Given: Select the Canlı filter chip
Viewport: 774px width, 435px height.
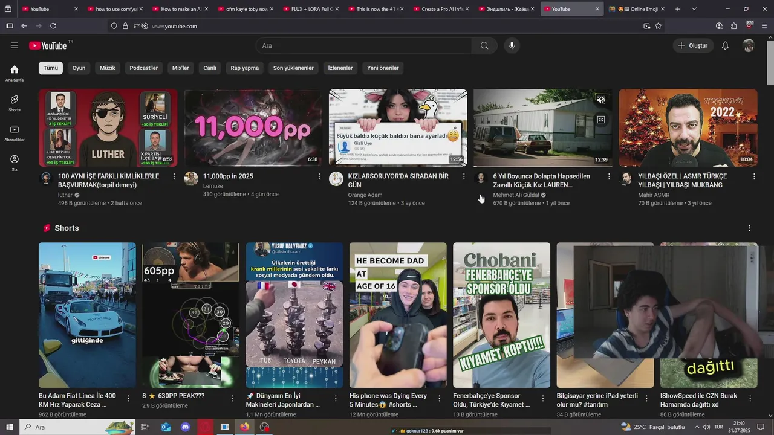Looking at the screenshot, I should tap(210, 68).
